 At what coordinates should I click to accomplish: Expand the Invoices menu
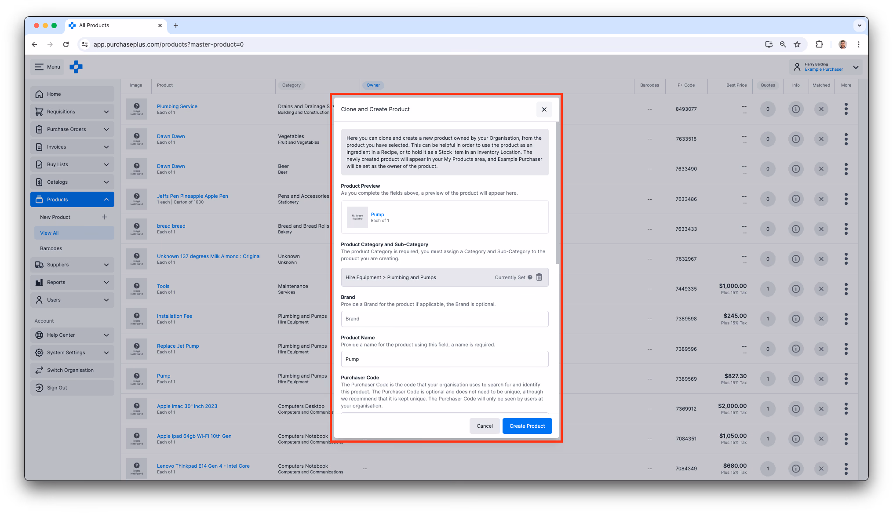[72, 147]
